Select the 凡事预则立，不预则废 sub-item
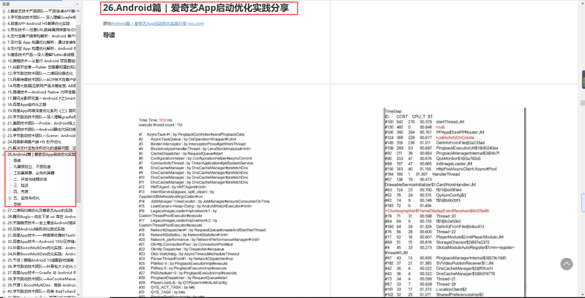 [x=32, y=167]
